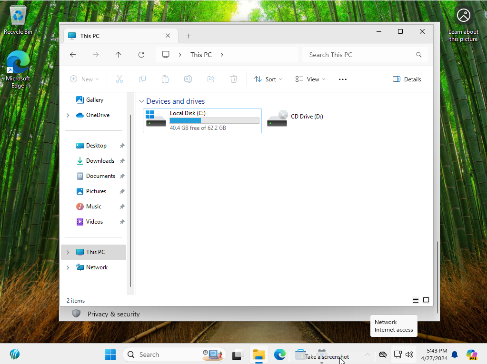Open the Windows Start button
This screenshot has height=364, width=487.
[110, 354]
